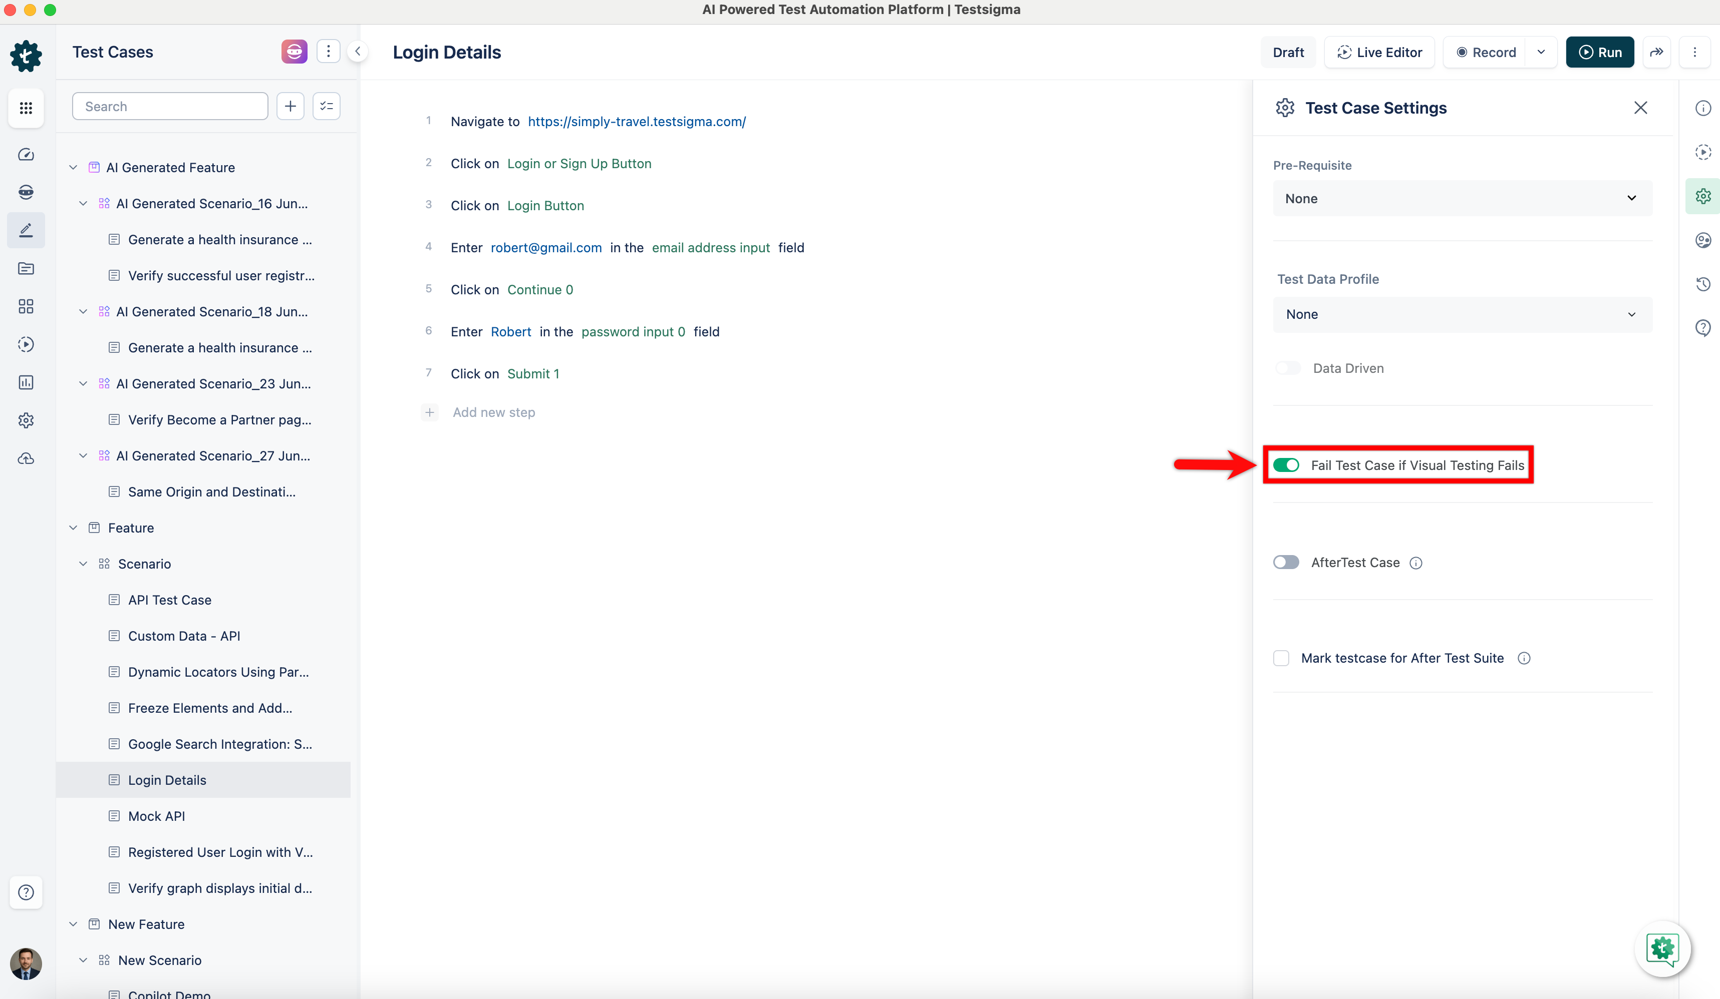Screen dimensions: 1720x999
Task: Enable the AfterTest Case toggle
Action: [x=1286, y=562]
